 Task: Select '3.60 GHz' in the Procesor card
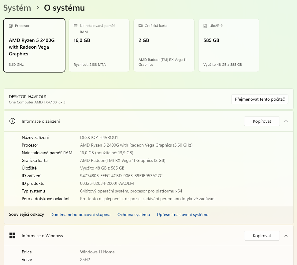pyautogui.click(x=16, y=65)
